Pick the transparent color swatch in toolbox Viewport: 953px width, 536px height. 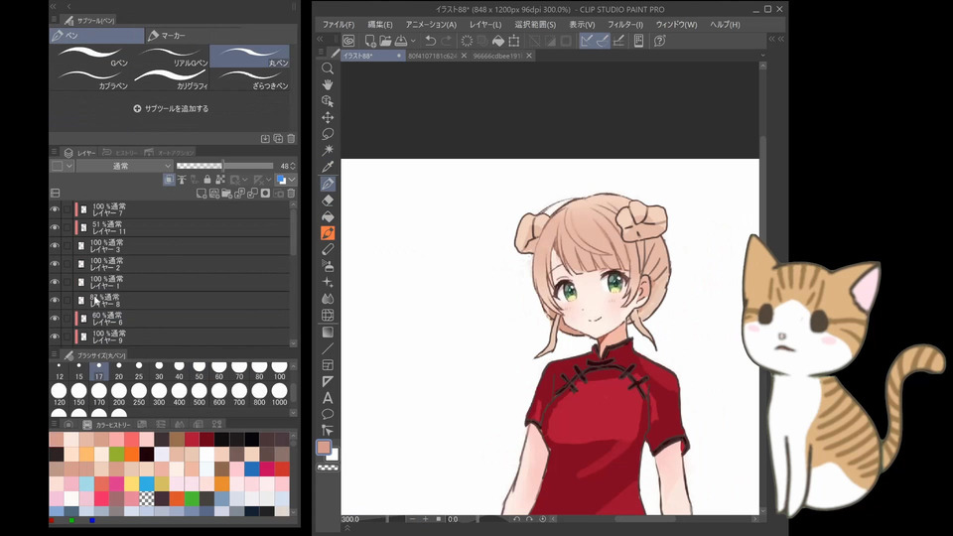pyautogui.click(x=329, y=468)
